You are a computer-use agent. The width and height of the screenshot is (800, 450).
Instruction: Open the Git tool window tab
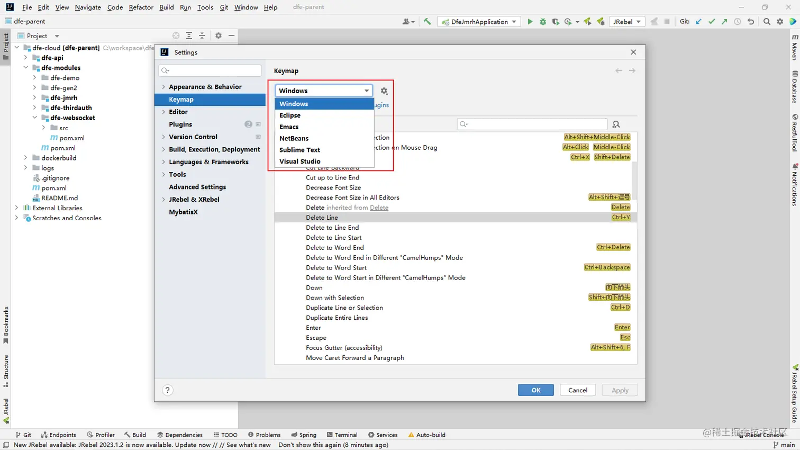pyautogui.click(x=23, y=435)
